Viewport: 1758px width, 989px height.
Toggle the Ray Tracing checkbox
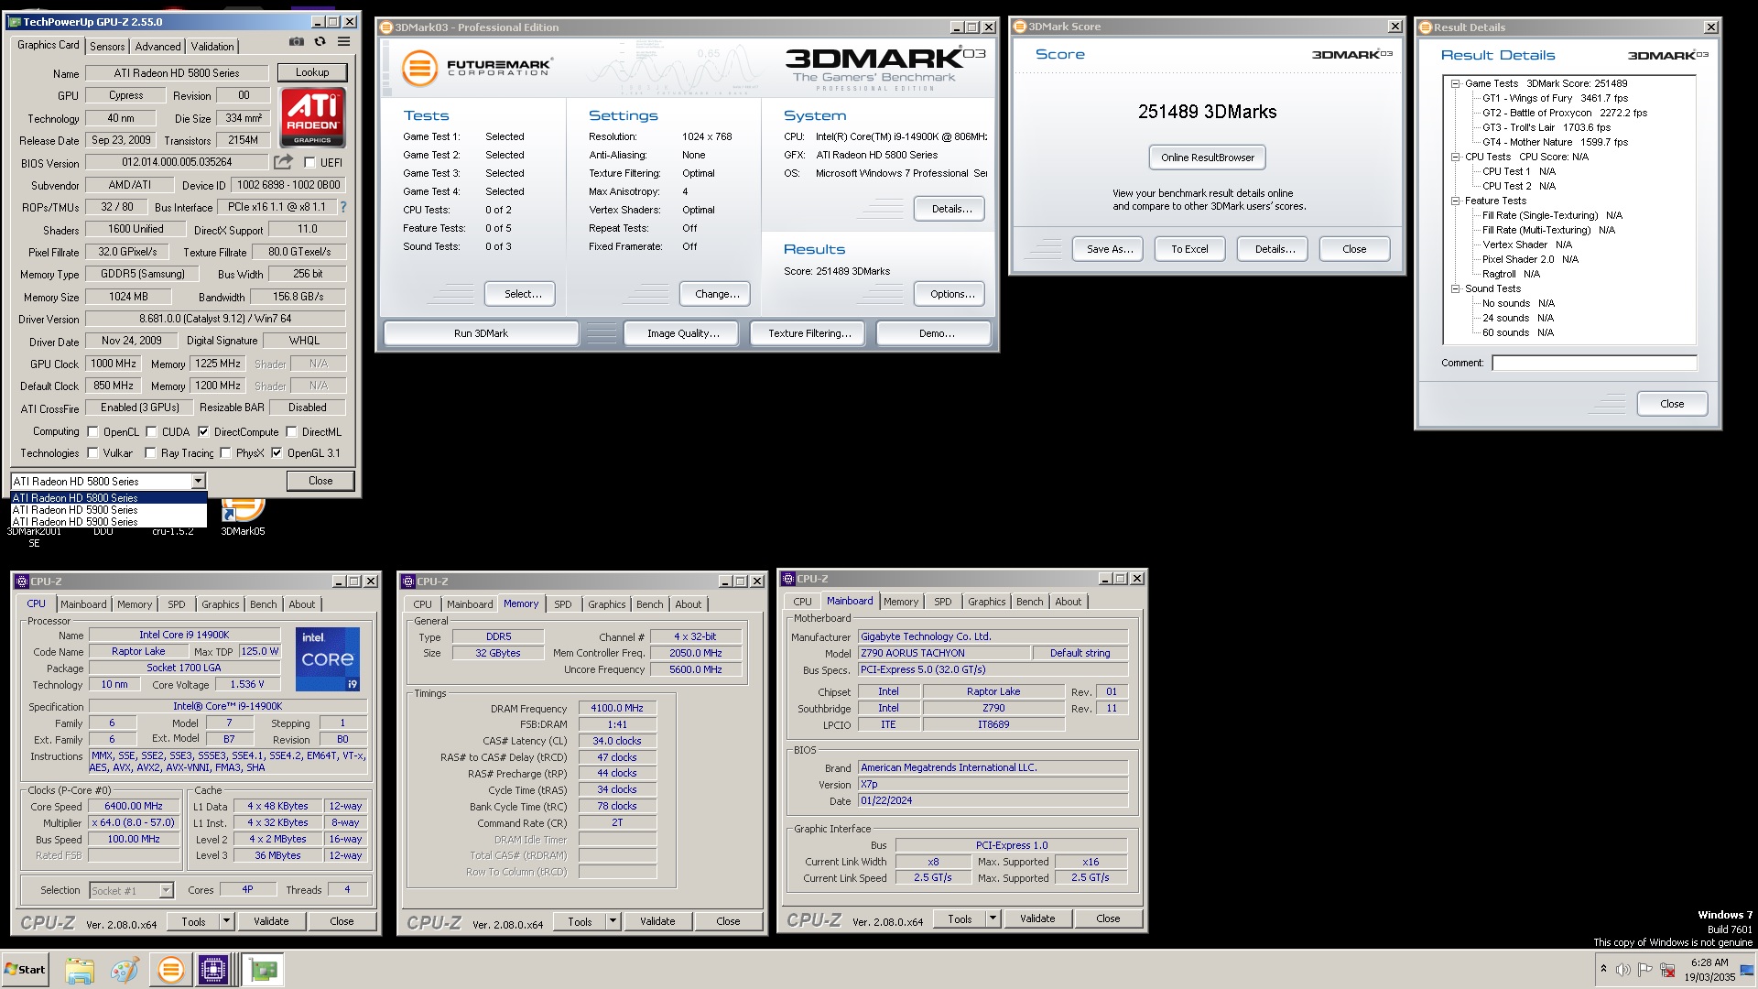(150, 452)
